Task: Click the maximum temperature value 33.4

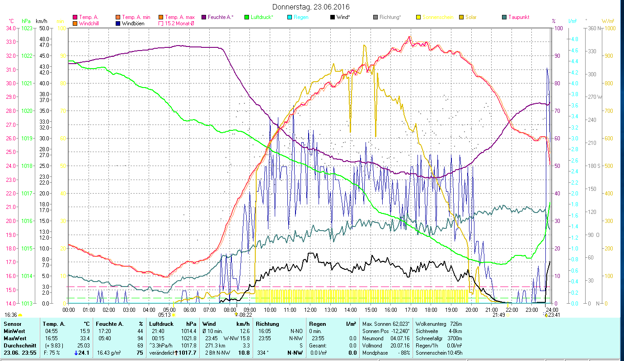Action: (85, 338)
